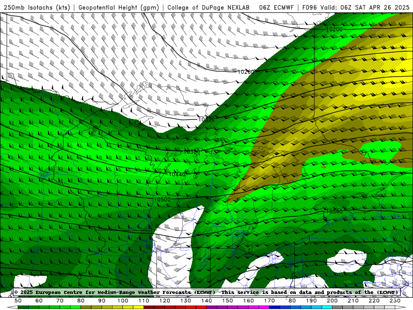Click the 90 value on the color scale
413x310 pixels.
102,301
